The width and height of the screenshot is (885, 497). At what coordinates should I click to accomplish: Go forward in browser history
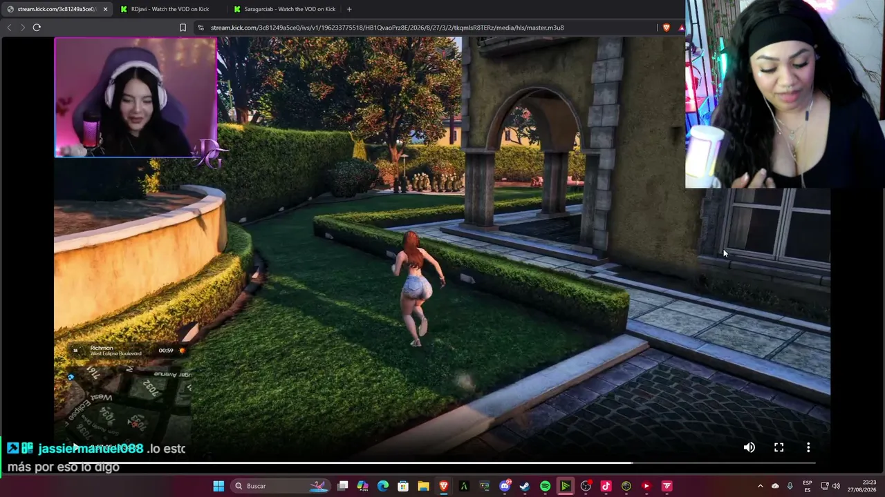click(22, 28)
